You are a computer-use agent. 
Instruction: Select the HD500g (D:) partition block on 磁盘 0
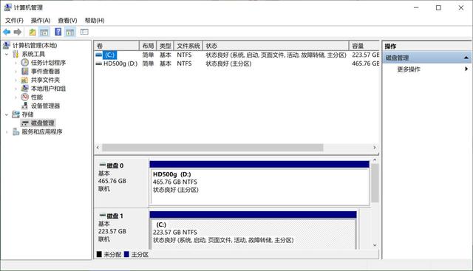(x=259, y=183)
